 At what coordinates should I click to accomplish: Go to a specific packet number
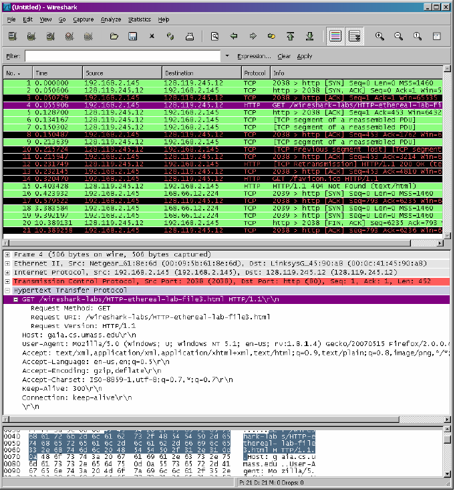(271, 36)
